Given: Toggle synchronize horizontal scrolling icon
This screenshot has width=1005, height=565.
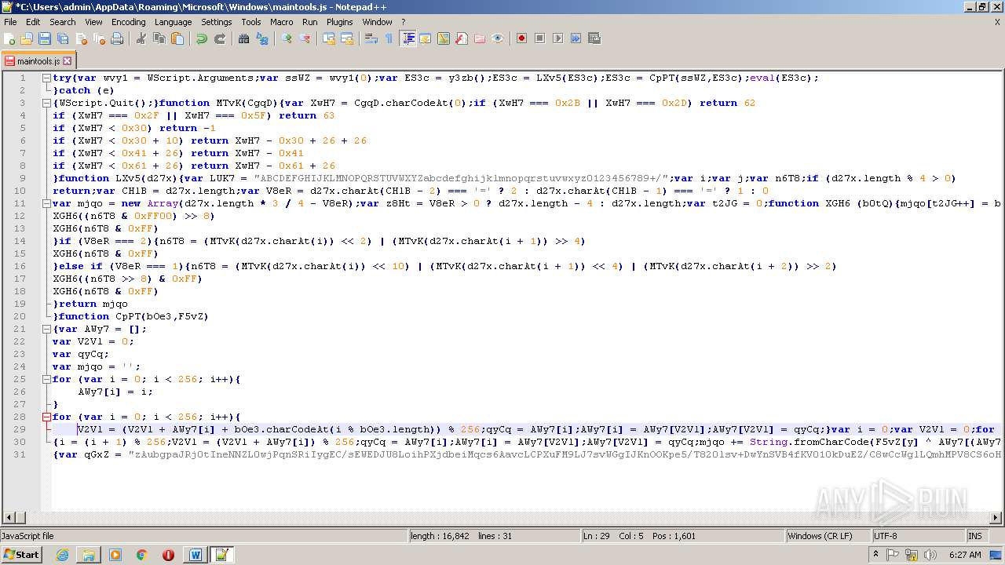Looking at the screenshot, I should coord(347,38).
